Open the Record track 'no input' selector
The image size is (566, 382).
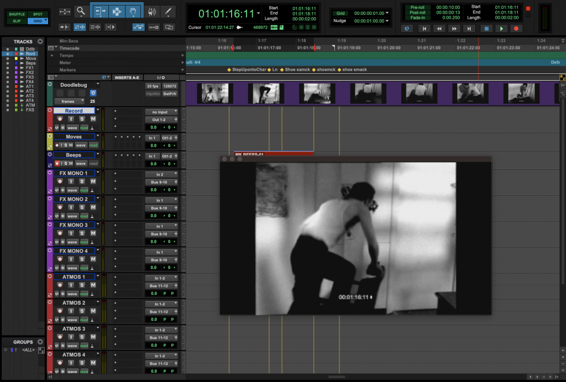161,112
